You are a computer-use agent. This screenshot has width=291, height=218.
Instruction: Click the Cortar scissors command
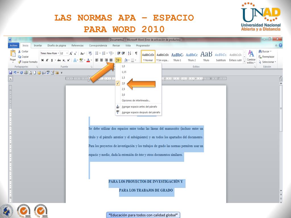(23, 52)
